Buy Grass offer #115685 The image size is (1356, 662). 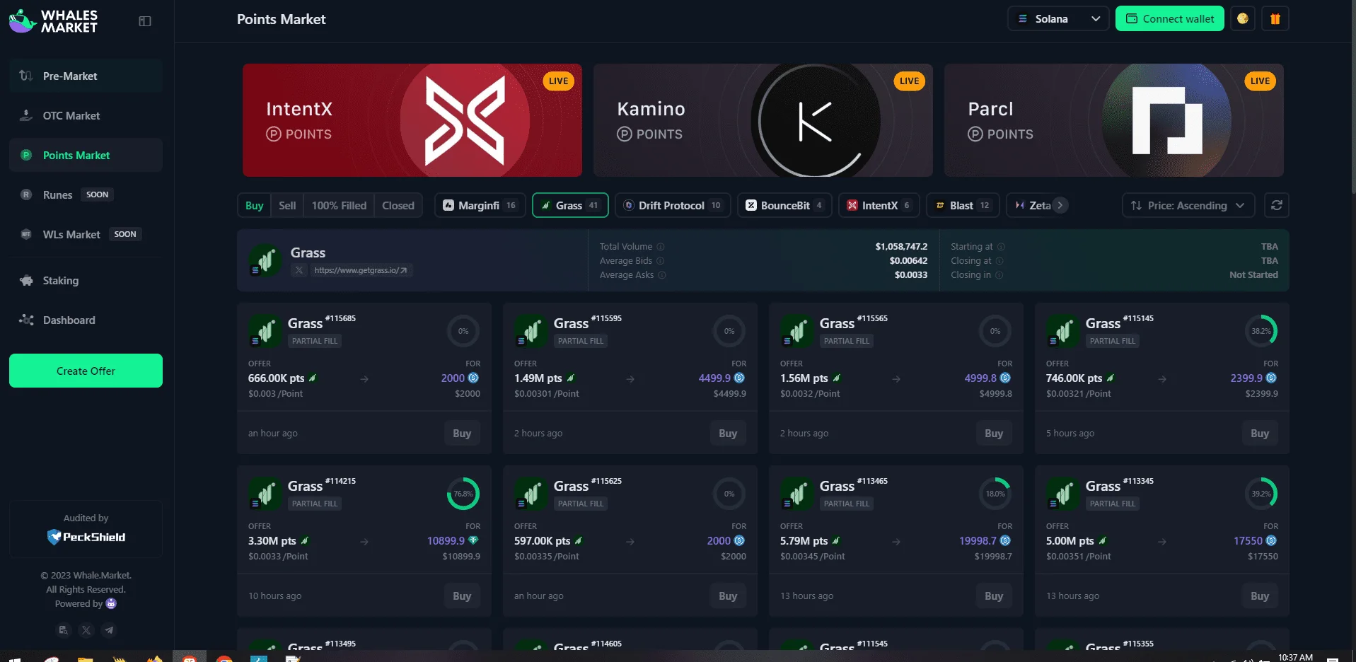[x=462, y=434]
